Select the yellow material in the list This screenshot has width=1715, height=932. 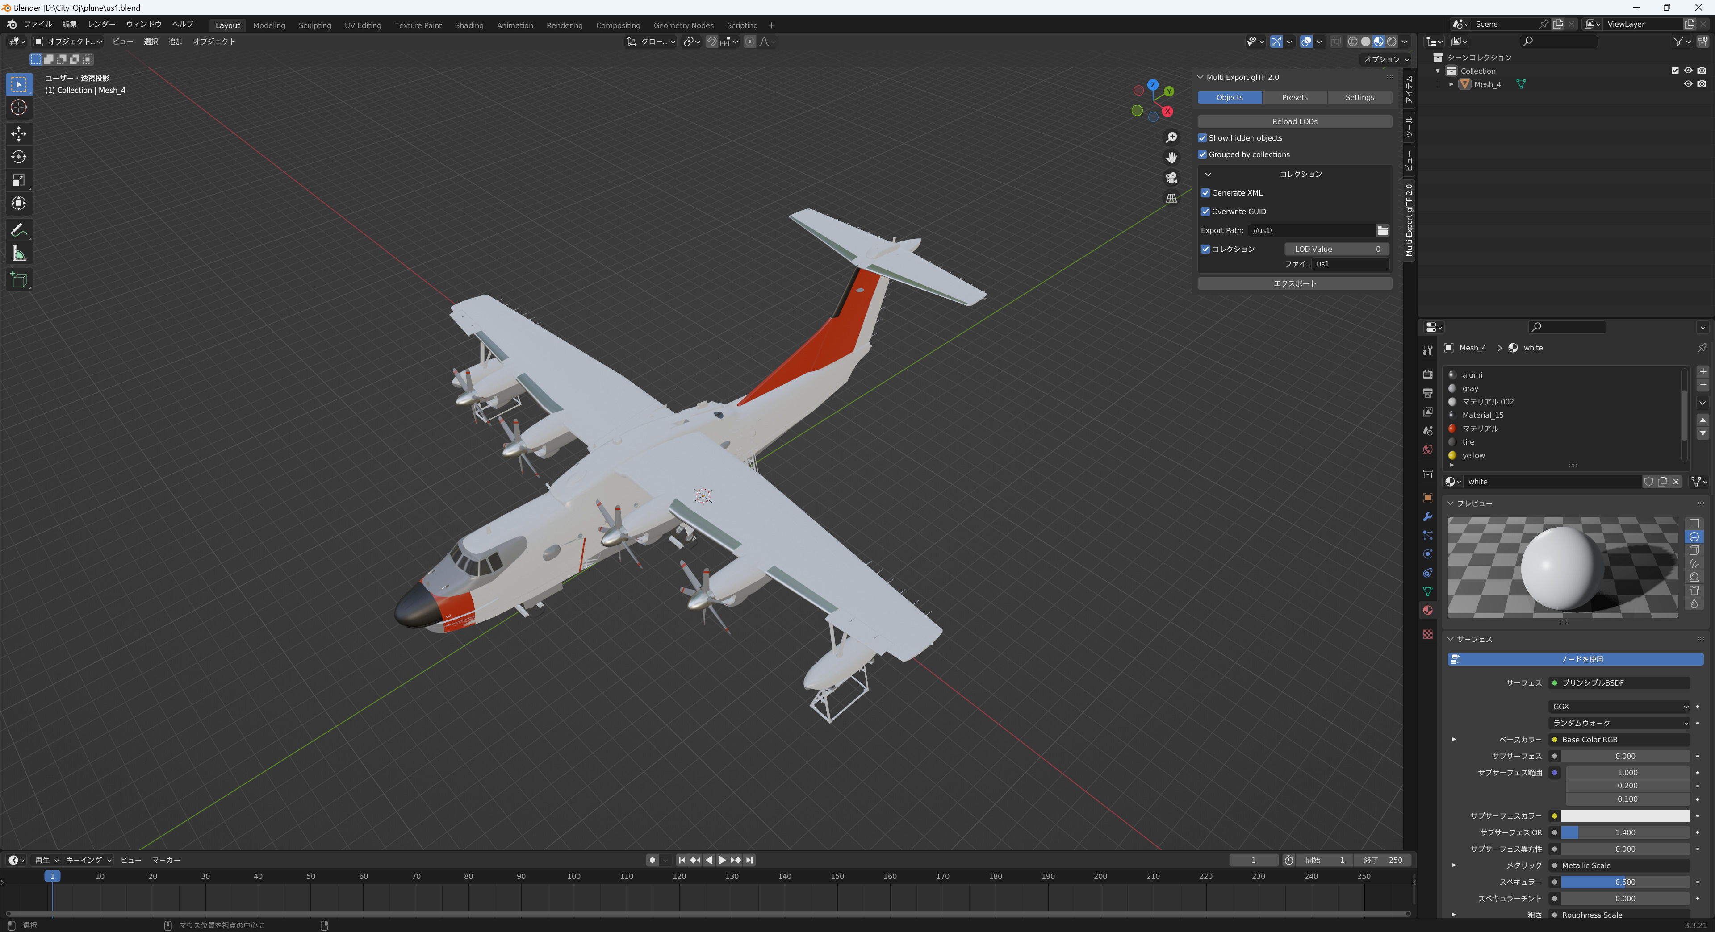[1564, 456]
